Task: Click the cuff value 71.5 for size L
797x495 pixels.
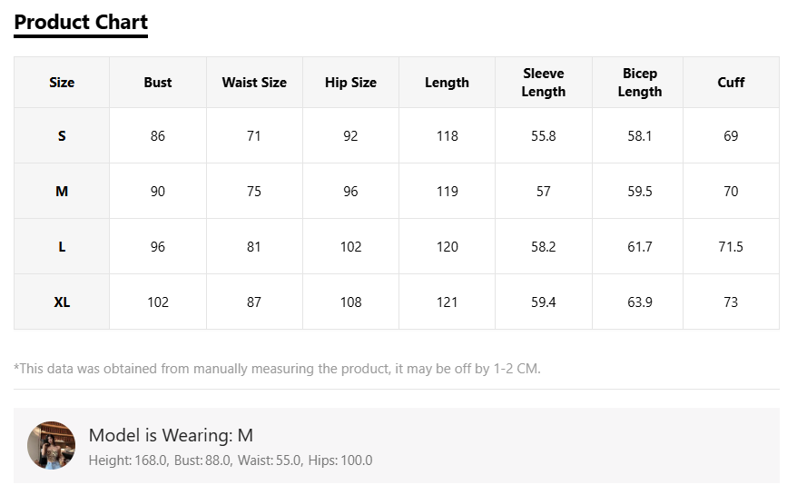Action: pos(731,247)
